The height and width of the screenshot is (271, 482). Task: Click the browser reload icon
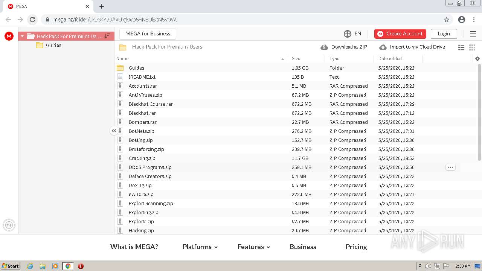(x=32, y=20)
